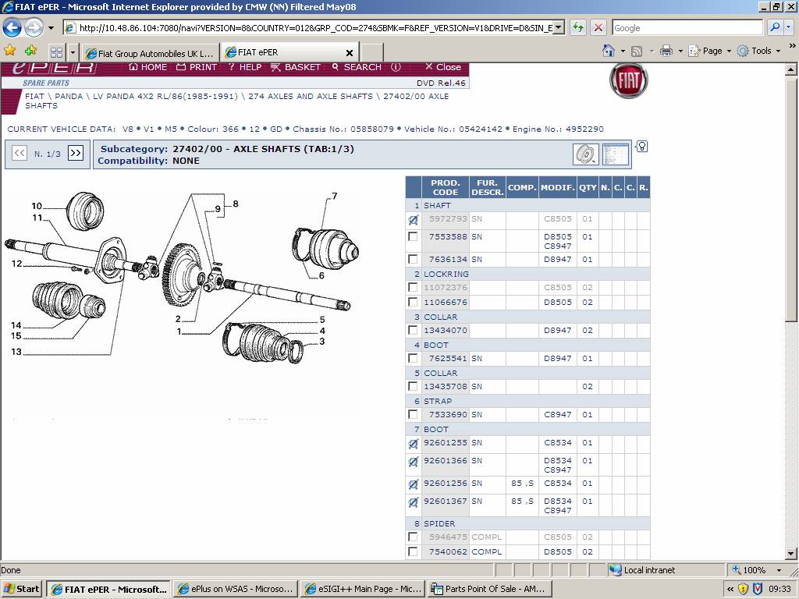The image size is (799, 599).
Task: Expand the Home button dropdown arrow
Action: [x=623, y=51]
